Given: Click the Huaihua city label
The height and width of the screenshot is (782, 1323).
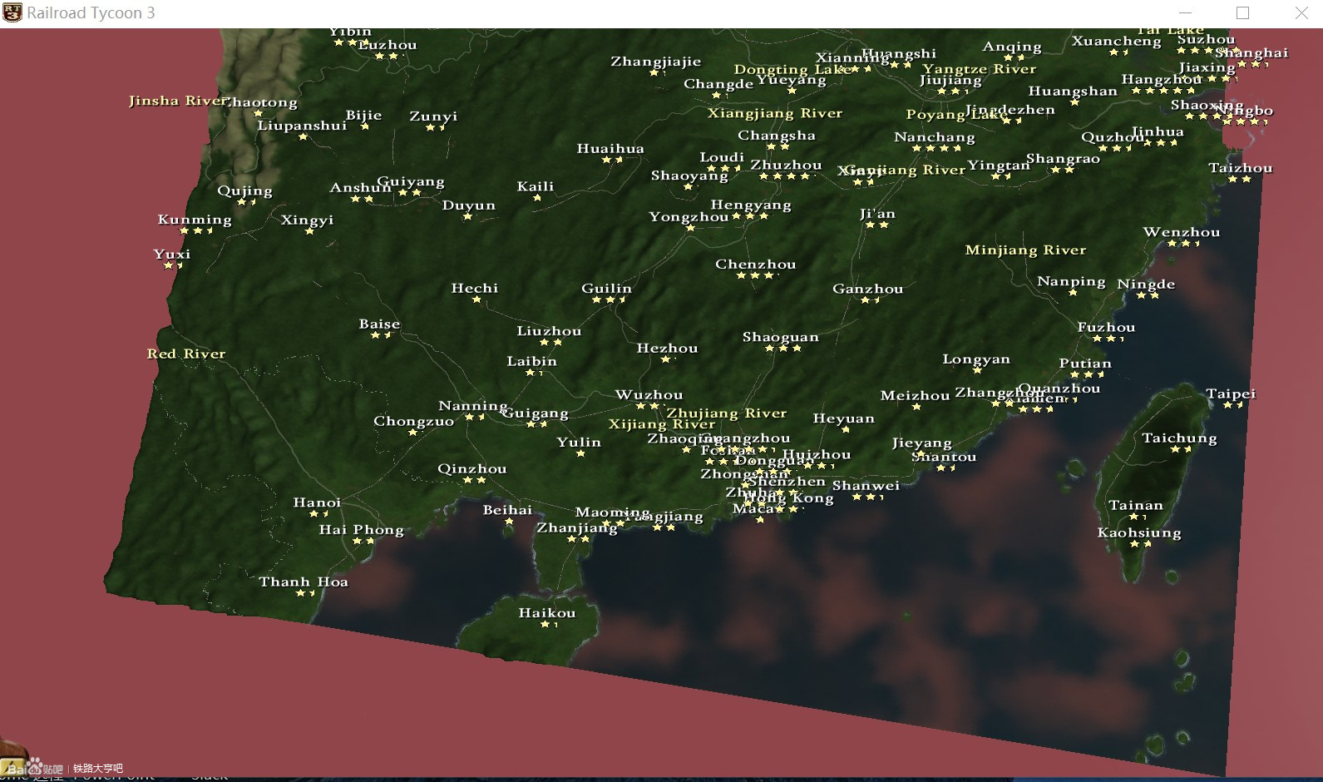Looking at the screenshot, I should click(610, 149).
